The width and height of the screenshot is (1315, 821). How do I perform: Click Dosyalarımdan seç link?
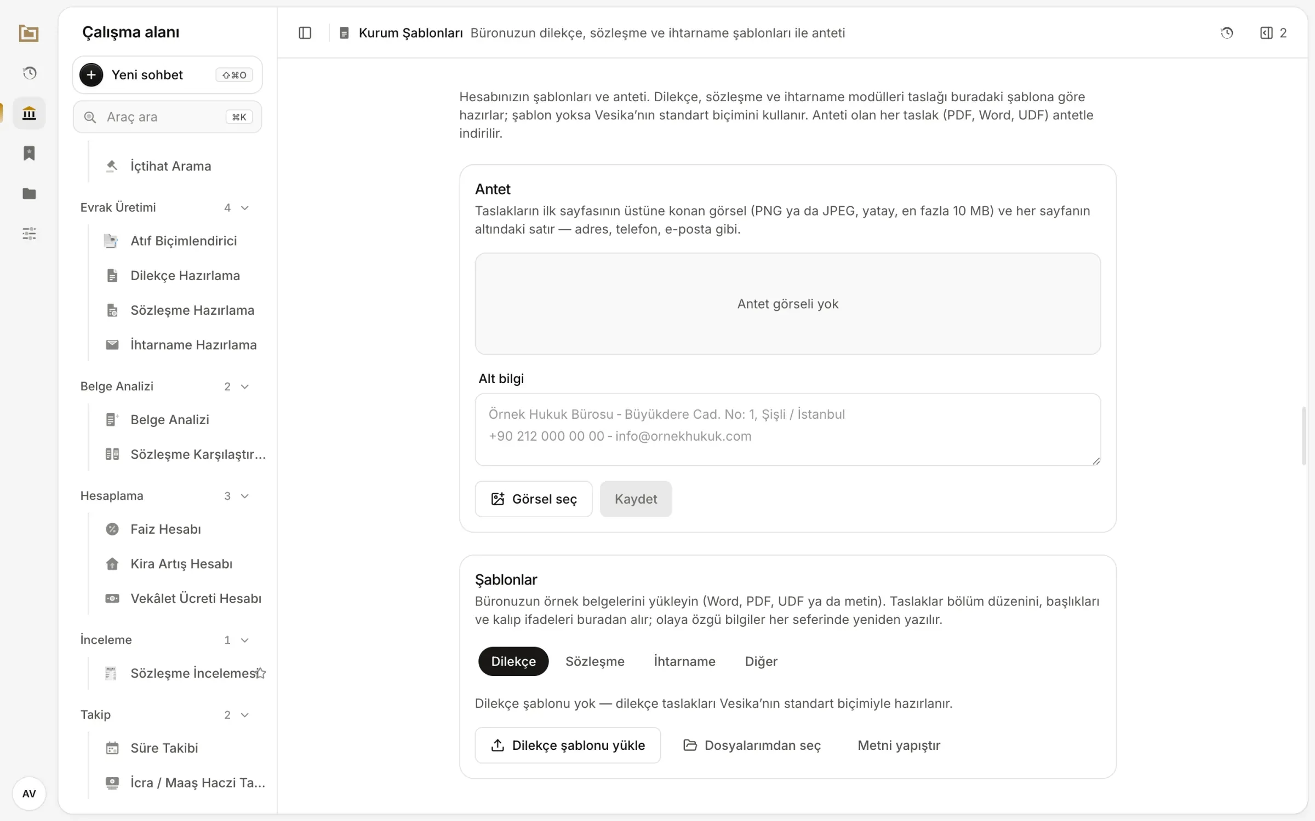[752, 745]
